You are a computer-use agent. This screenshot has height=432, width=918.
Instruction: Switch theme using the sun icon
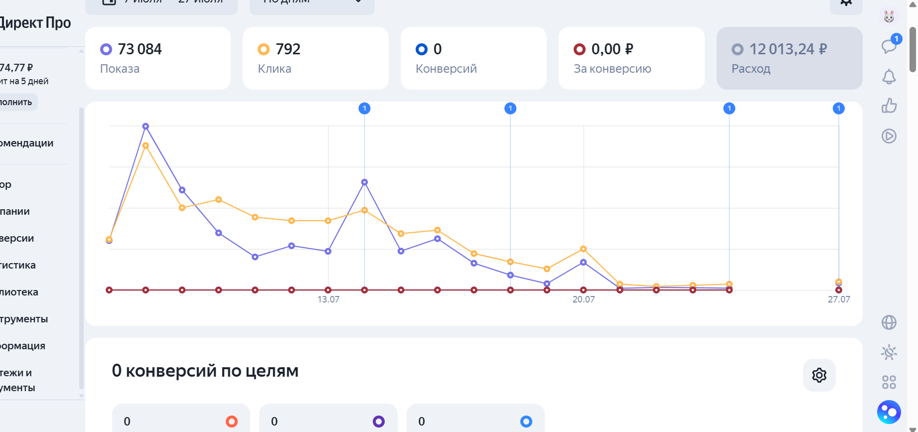pyautogui.click(x=889, y=352)
